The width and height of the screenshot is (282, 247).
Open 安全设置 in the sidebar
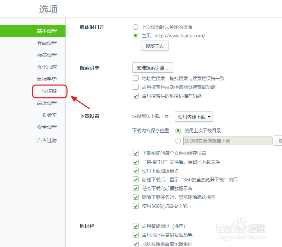coord(47,127)
